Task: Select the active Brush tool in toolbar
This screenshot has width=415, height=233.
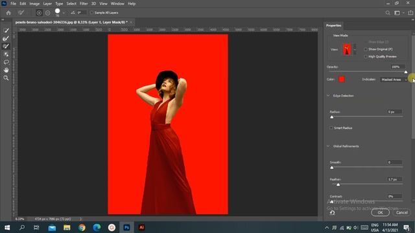Action: [x=6, y=46]
